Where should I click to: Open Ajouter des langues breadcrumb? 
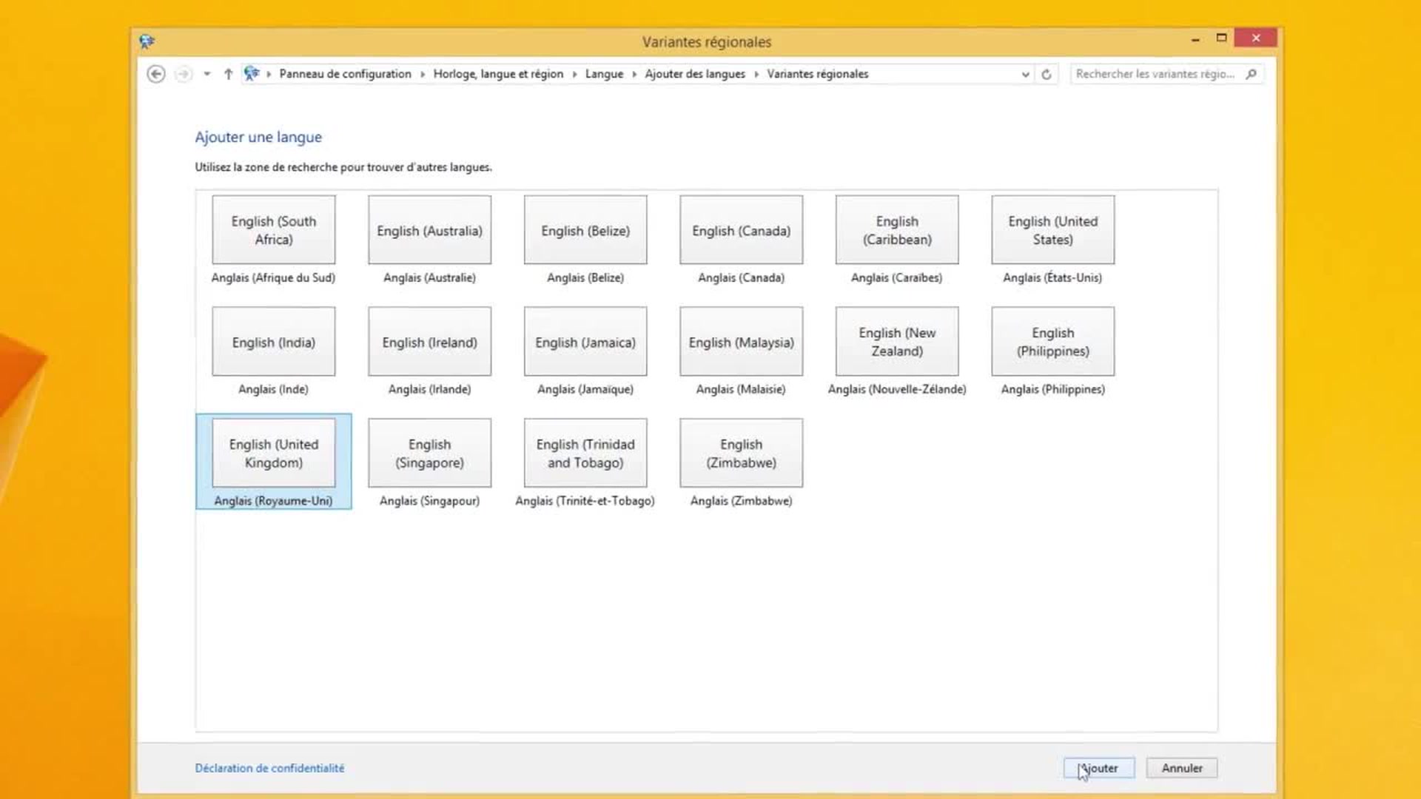tap(694, 74)
